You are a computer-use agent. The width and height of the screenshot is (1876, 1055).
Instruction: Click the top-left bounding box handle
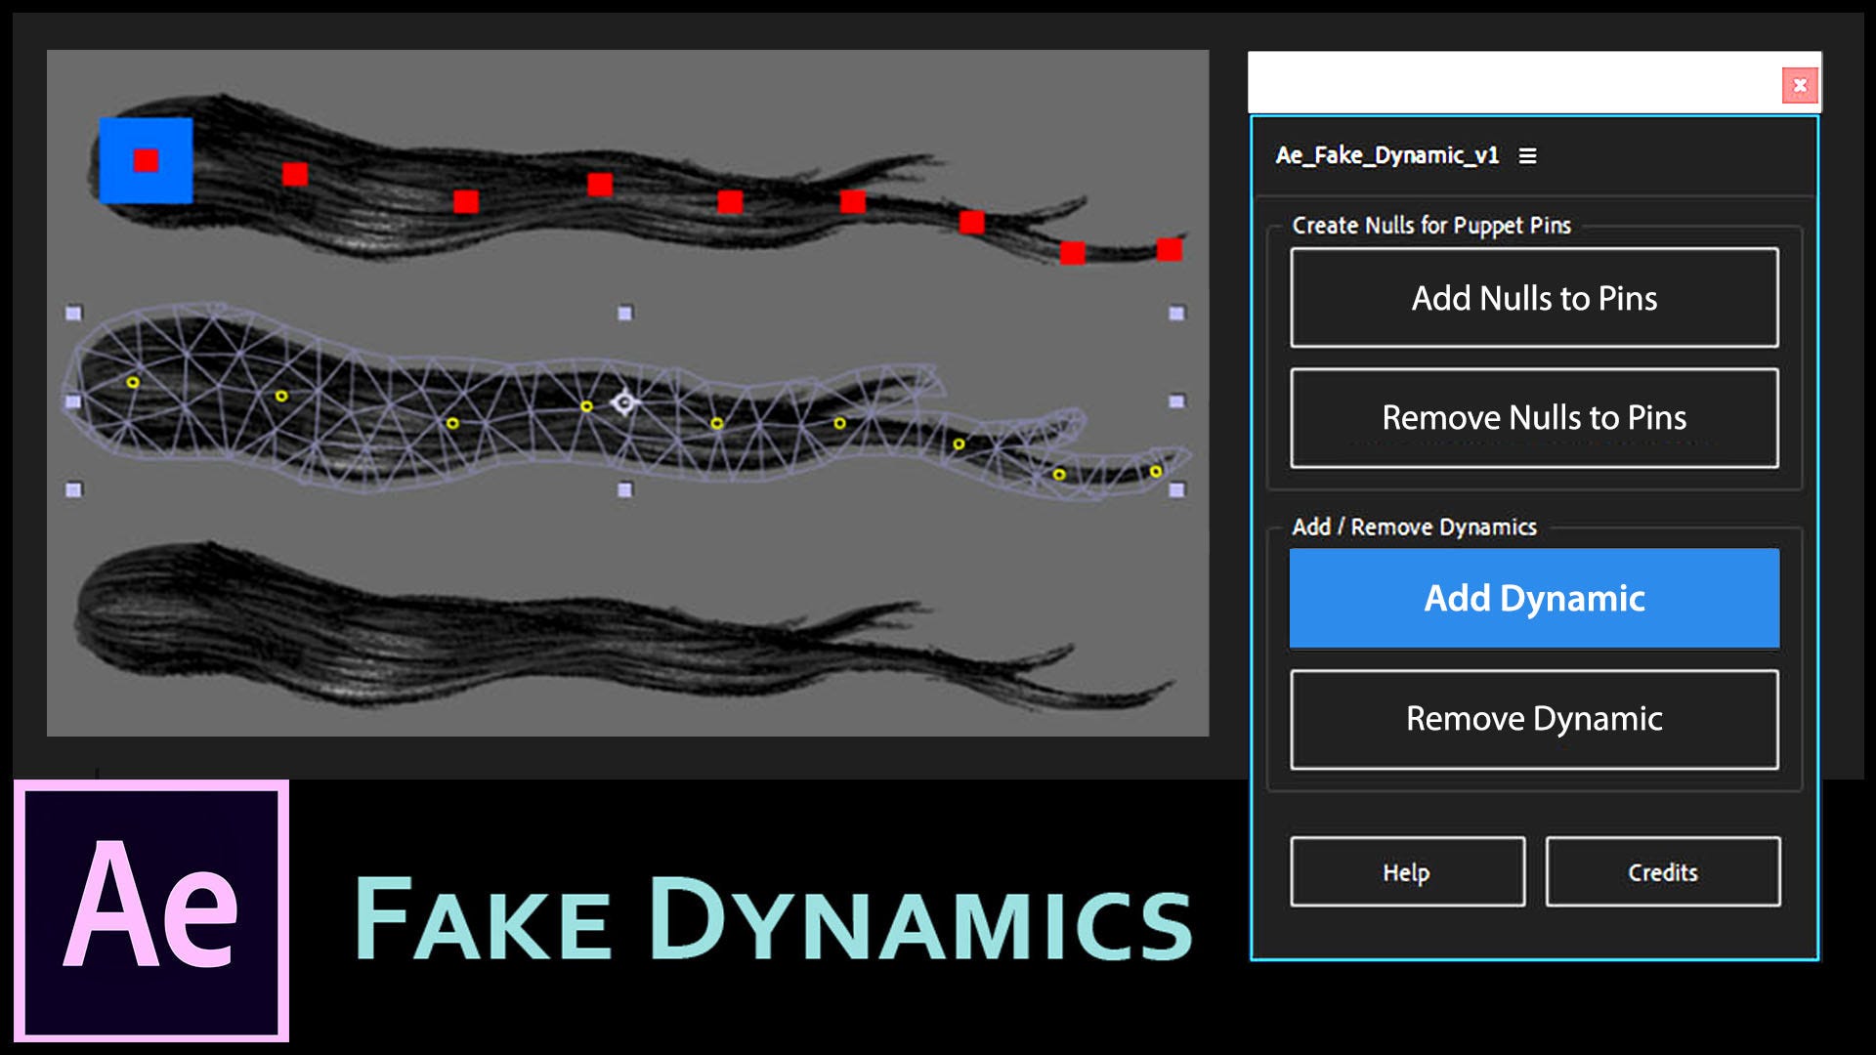coord(73,314)
